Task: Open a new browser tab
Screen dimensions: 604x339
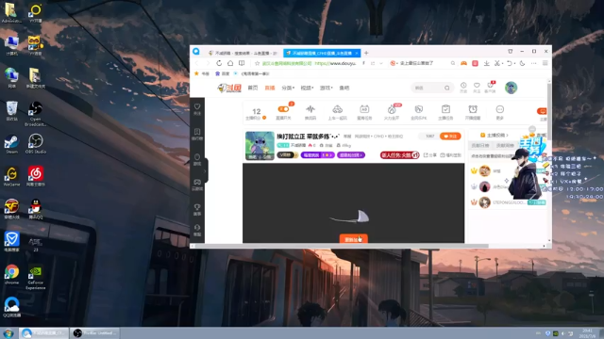Action: tap(366, 53)
